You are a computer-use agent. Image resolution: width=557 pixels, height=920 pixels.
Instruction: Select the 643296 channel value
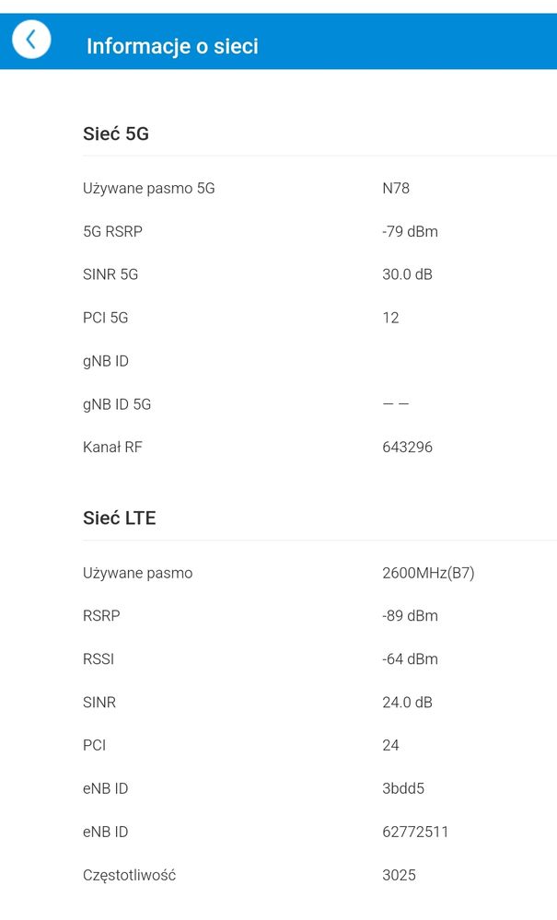pos(407,448)
